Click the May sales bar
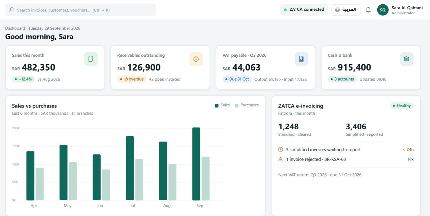Viewport: 430px width, 216px height. (63, 172)
